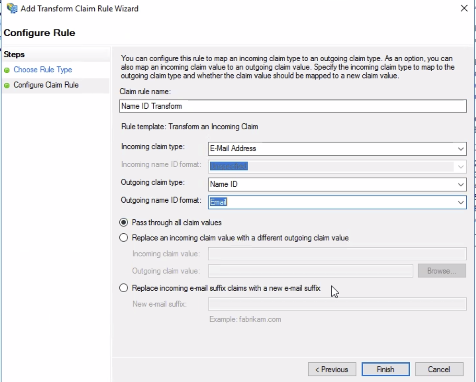
Task: Select Pass through all claim values
Action: [x=123, y=222]
